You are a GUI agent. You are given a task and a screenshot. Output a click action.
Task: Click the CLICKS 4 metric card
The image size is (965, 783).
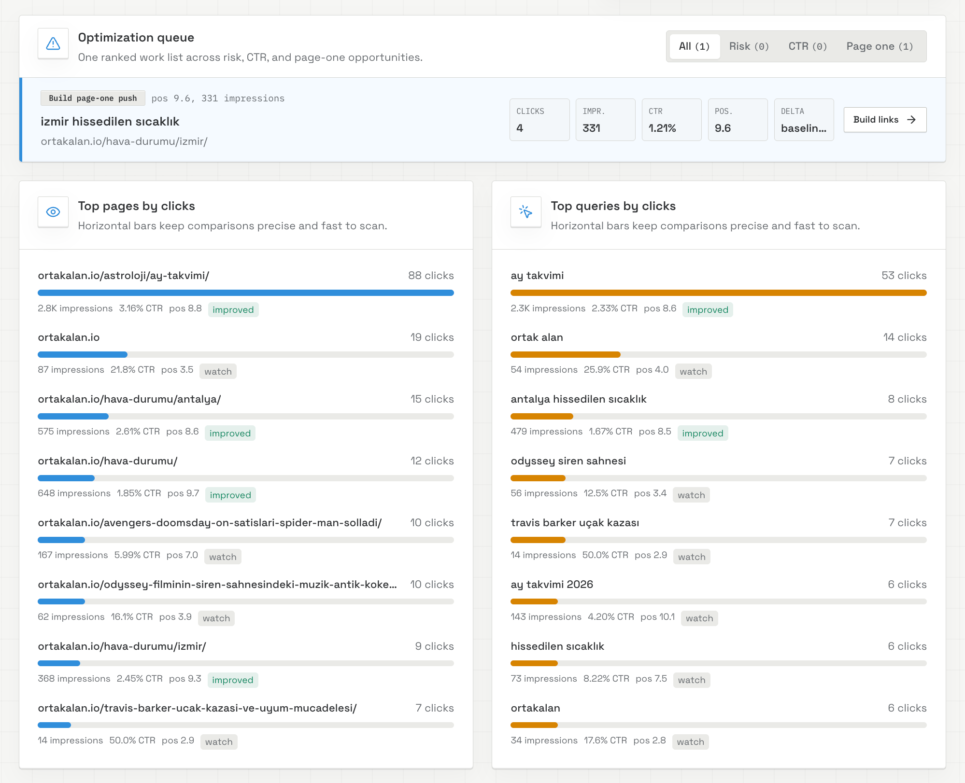pyautogui.click(x=539, y=120)
